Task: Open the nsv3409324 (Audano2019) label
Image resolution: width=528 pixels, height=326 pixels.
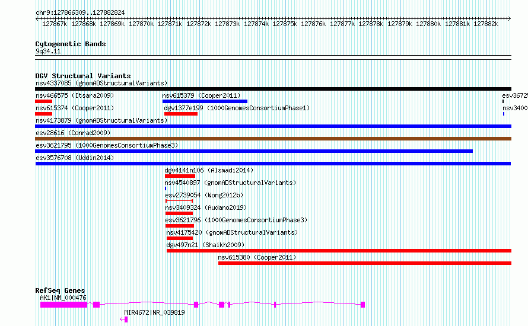Action: coord(206,207)
